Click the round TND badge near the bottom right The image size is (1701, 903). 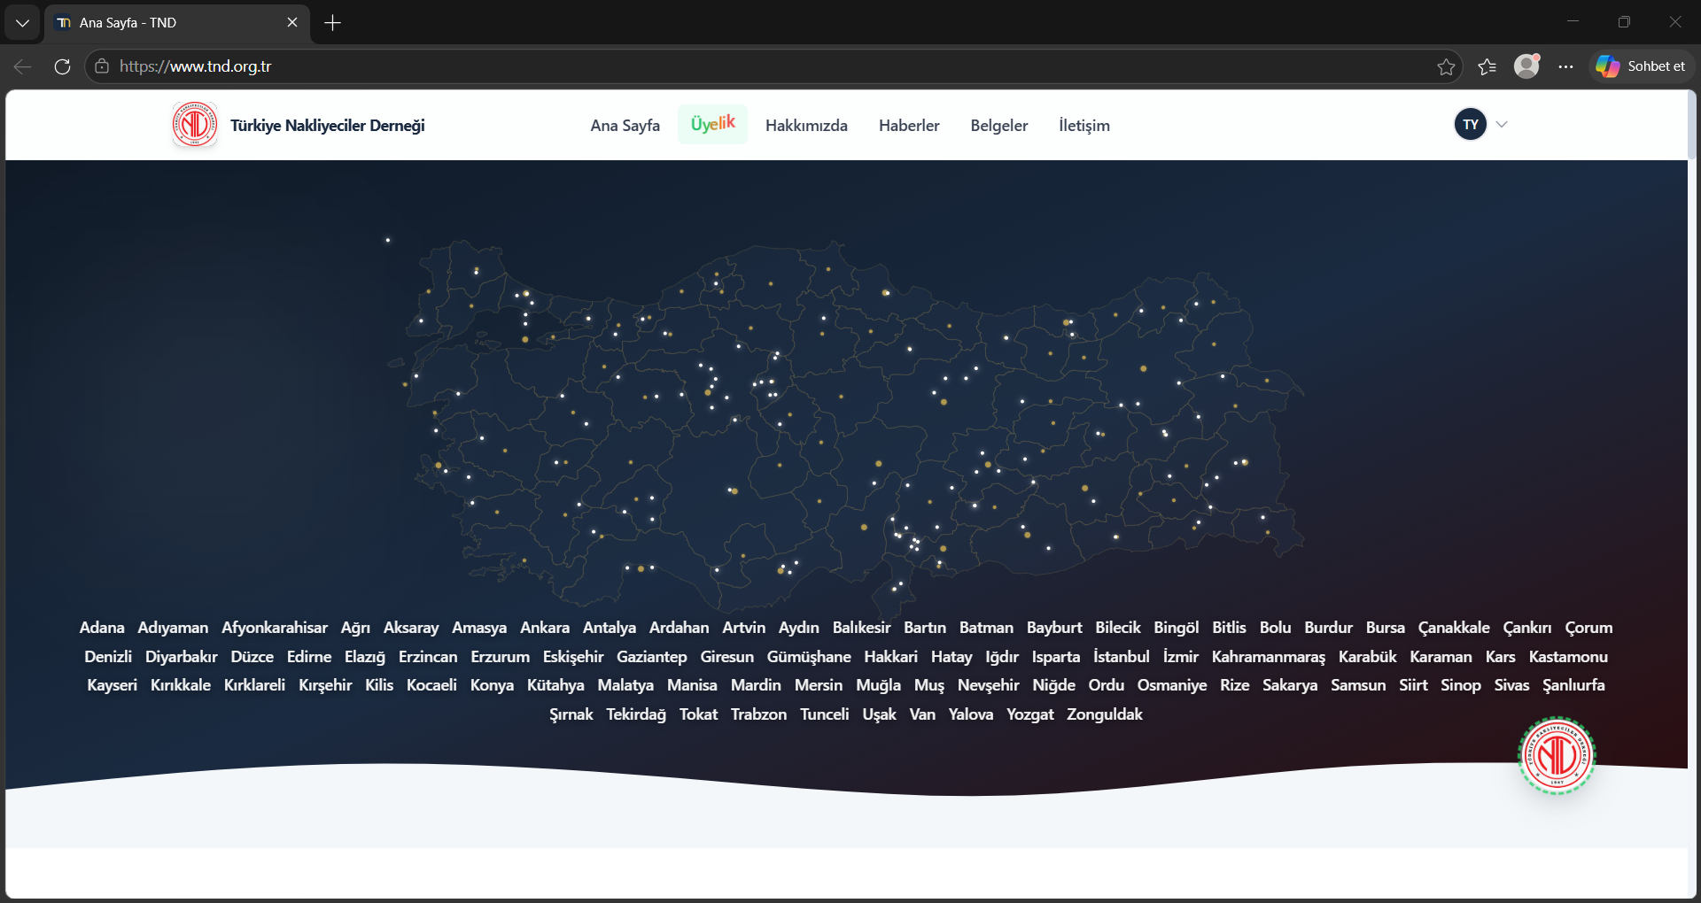tap(1557, 756)
